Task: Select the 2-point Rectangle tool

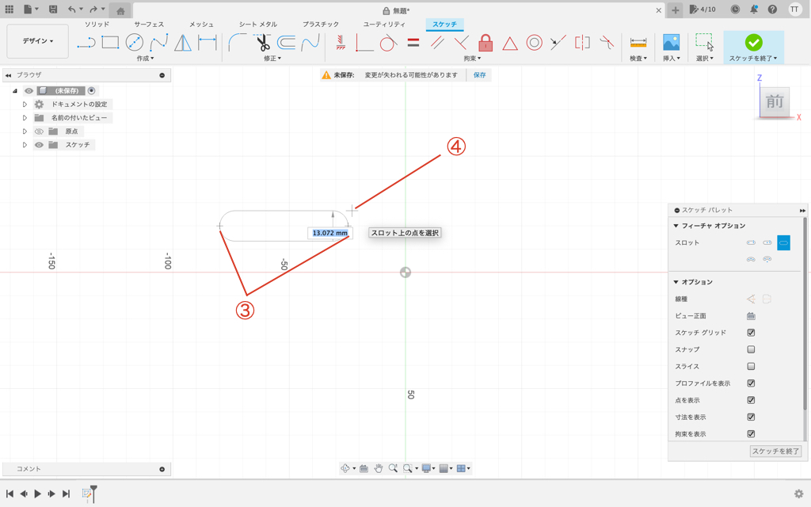Action: (110, 43)
